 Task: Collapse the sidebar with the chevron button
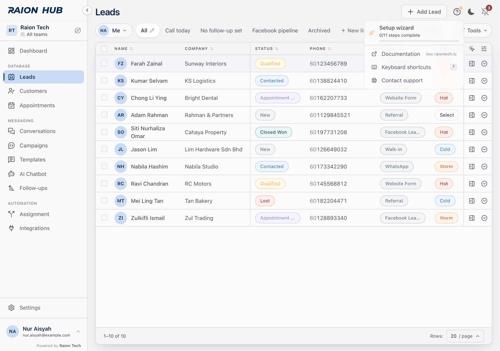point(87,10)
